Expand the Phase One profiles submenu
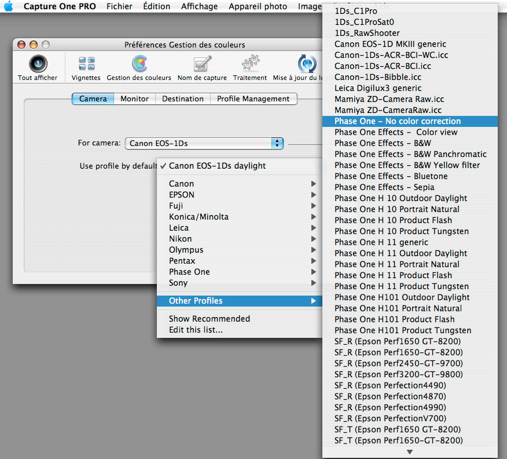Image resolution: width=507 pixels, height=459 pixels. (x=240, y=272)
